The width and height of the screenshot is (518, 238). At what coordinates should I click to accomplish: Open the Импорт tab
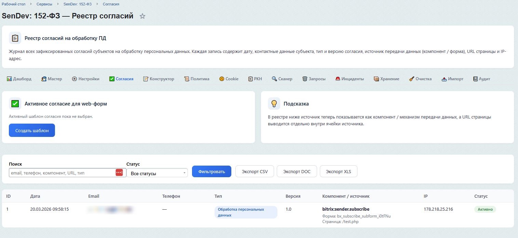click(452, 79)
